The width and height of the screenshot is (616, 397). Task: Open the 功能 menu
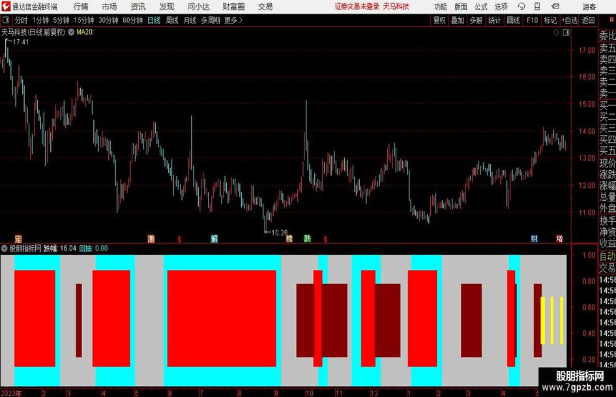(x=441, y=7)
